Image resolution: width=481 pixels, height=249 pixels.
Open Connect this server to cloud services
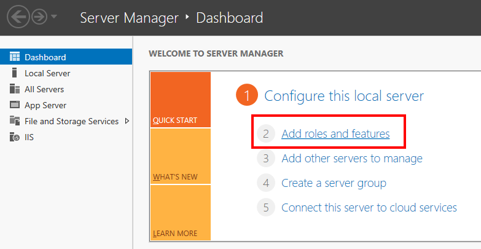click(x=369, y=208)
